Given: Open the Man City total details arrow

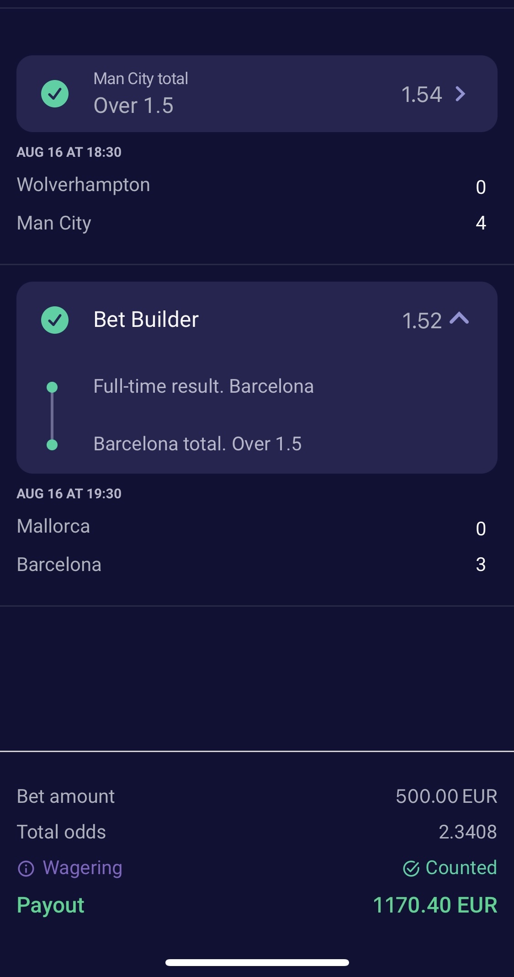Looking at the screenshot, I should coord(461,94).
